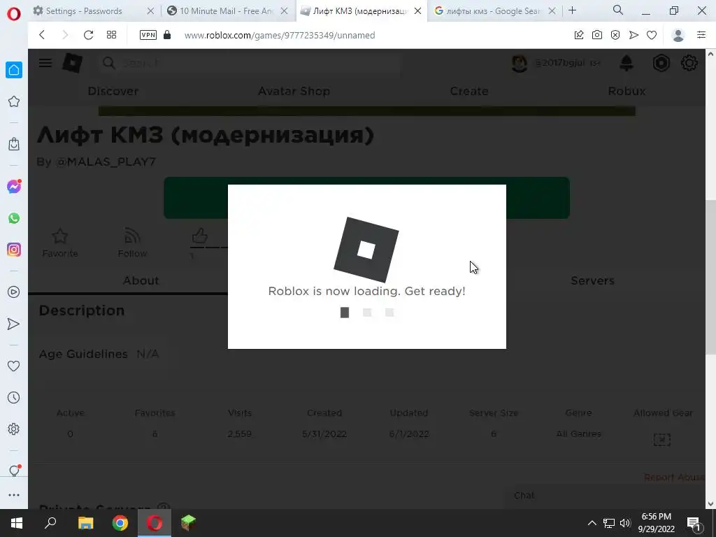Open user avatar profile in header
716x537 pixels.
tap(520, 63)
